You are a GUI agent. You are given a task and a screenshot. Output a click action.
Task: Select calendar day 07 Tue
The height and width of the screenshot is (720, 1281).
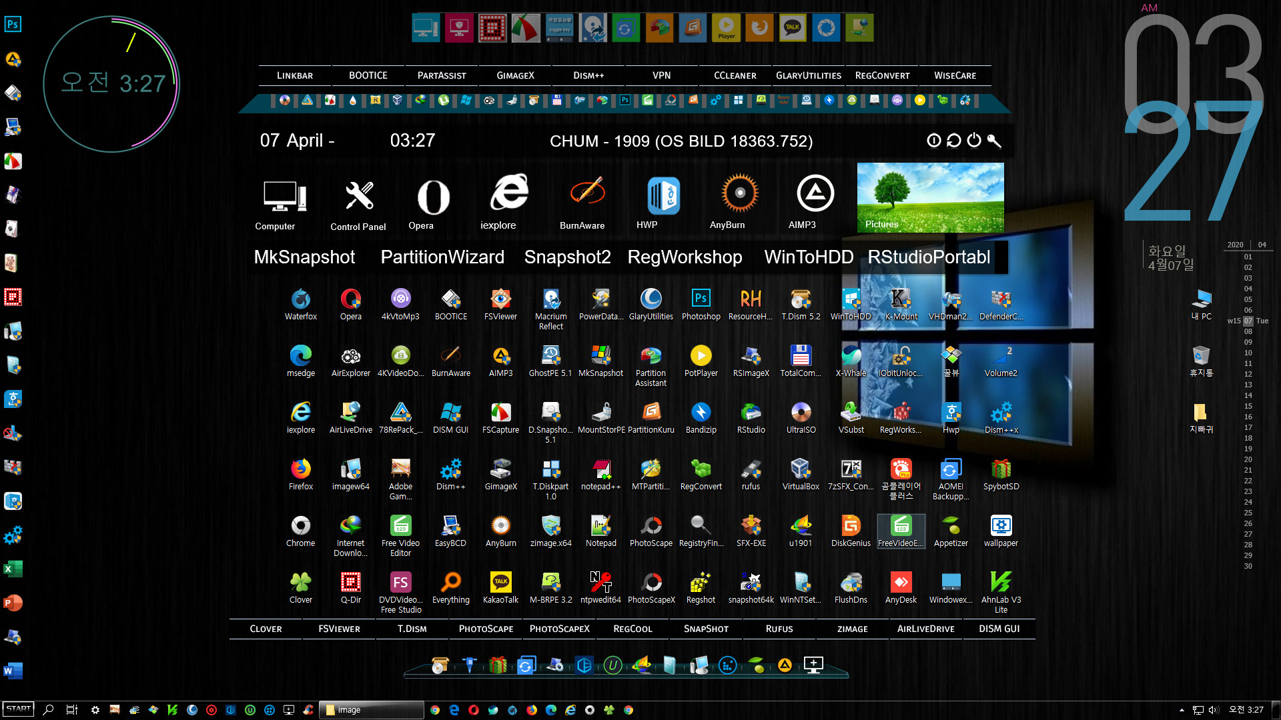click(x=1248, y=321)
